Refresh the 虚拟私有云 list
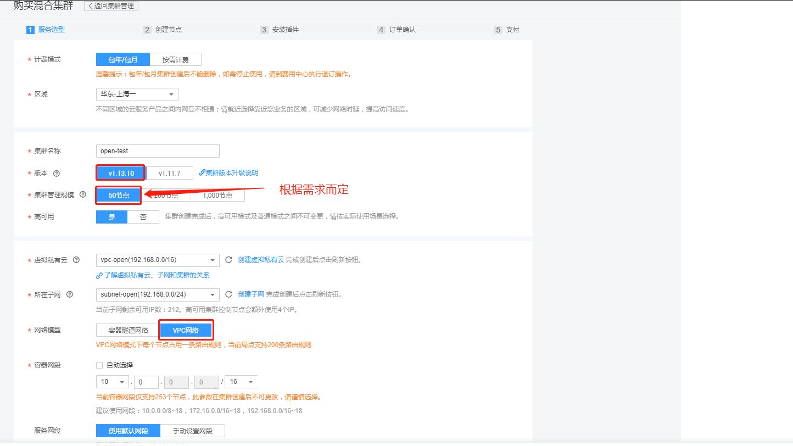The image size is (793, 446). click(x=229, y=260)
